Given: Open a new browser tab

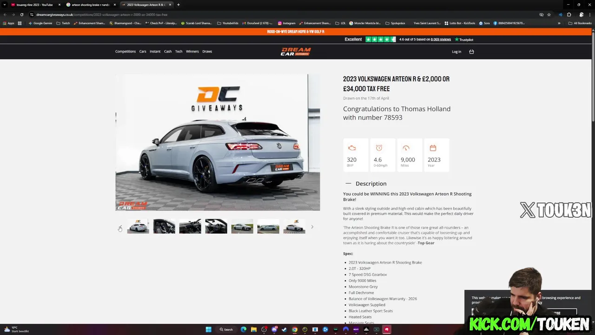Looking at the screenshot, I should coord(178,5).
